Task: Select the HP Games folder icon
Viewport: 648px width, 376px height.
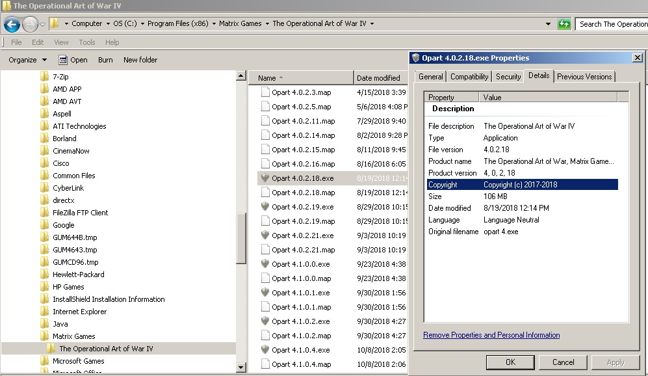Action: 45,287
